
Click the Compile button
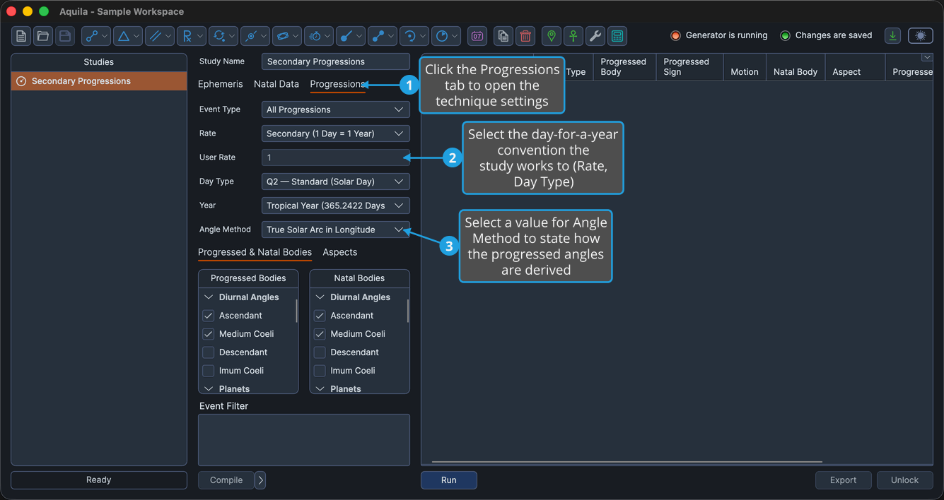[226, 480]
